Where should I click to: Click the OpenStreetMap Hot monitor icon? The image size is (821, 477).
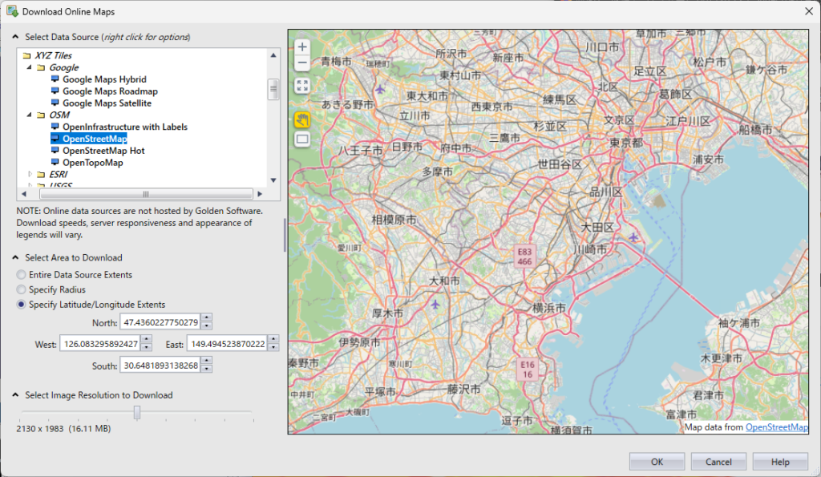click(x=55, y=150)
